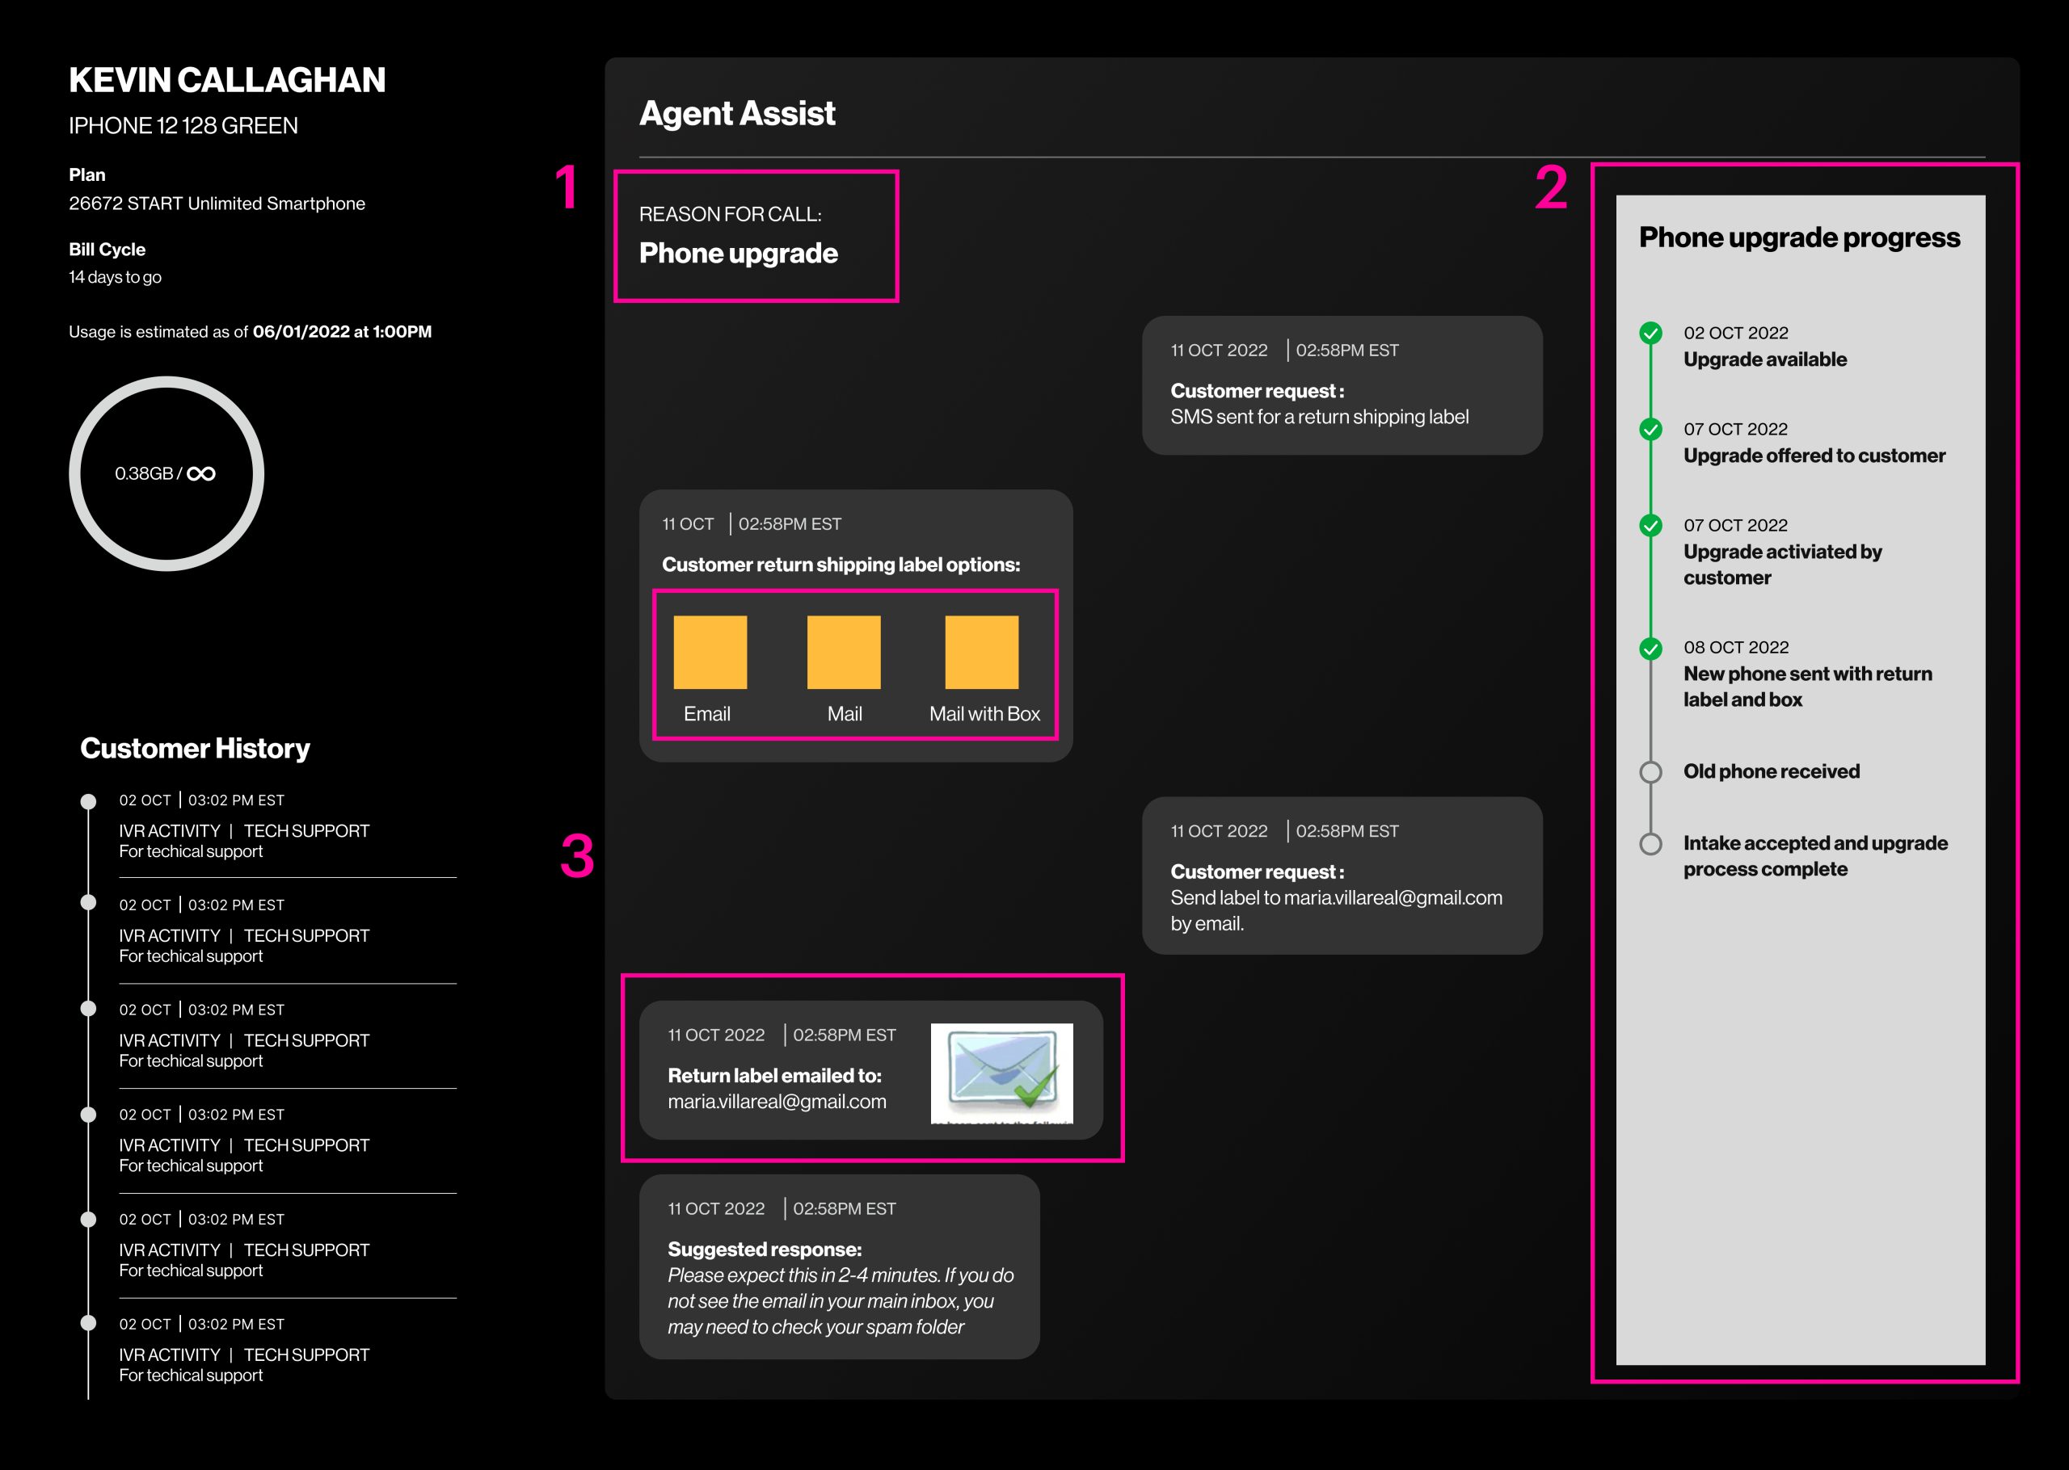Click the maria.villareal@gmail.com email address
This screenshot has width=2069, height=1470.
[x=777, y=1102]
